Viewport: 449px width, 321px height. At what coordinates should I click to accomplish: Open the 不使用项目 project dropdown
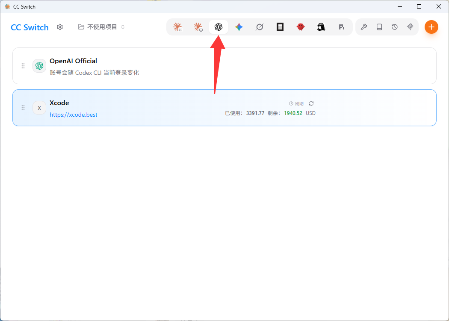(x=101, y=27)
